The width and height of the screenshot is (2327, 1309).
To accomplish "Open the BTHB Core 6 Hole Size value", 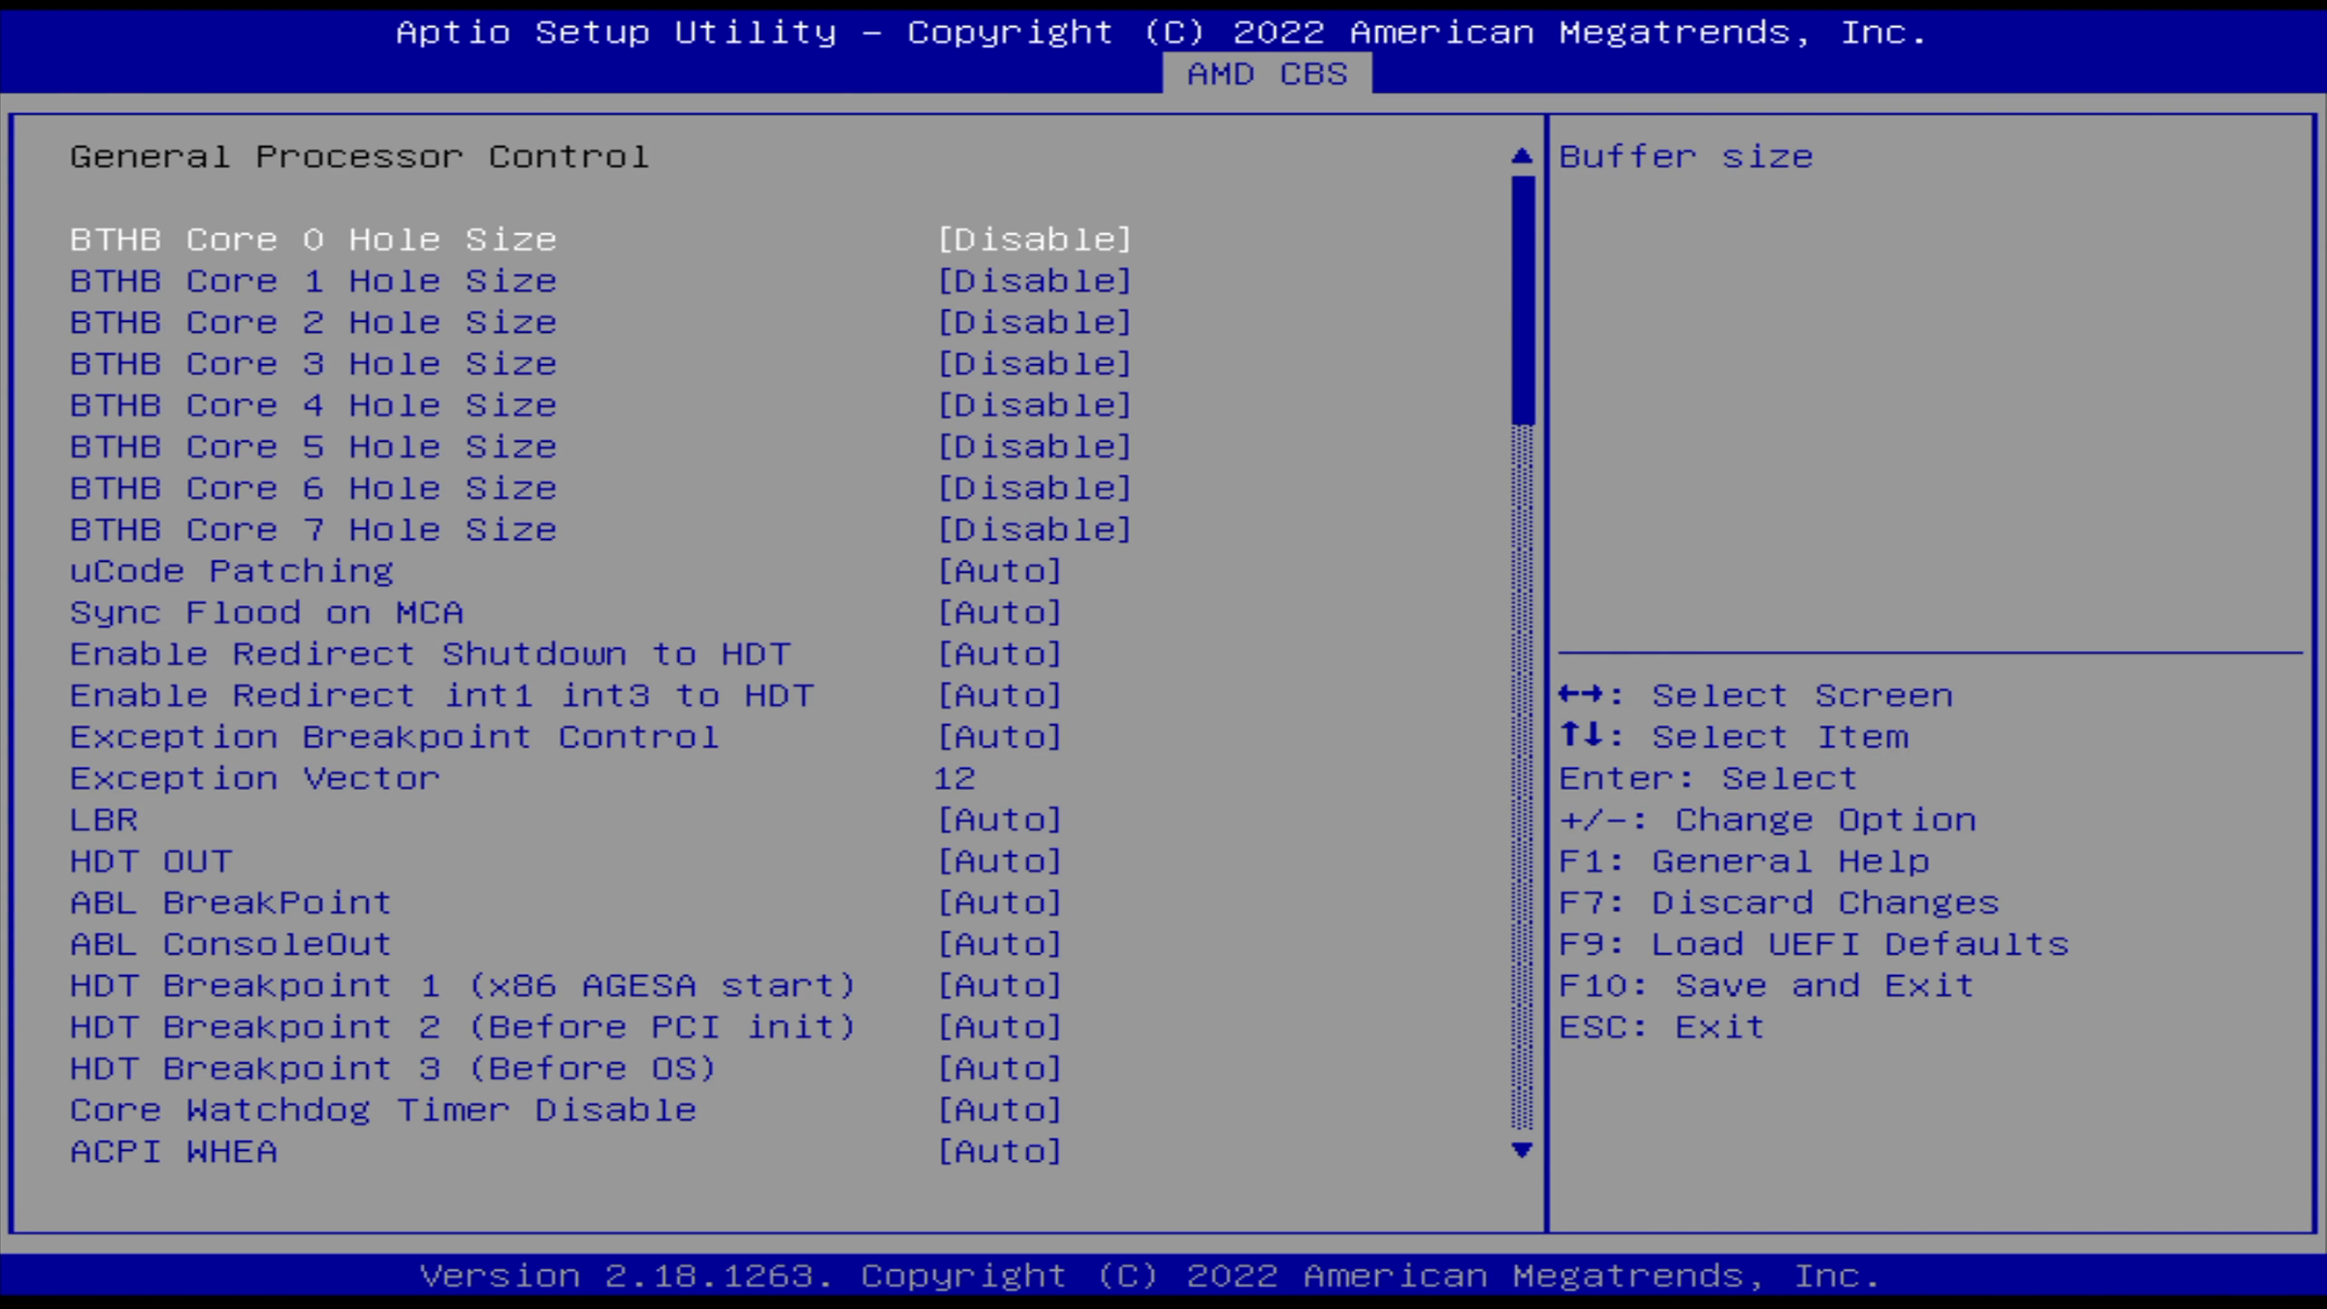I will pyautogui.click(x=1034, y=488).
